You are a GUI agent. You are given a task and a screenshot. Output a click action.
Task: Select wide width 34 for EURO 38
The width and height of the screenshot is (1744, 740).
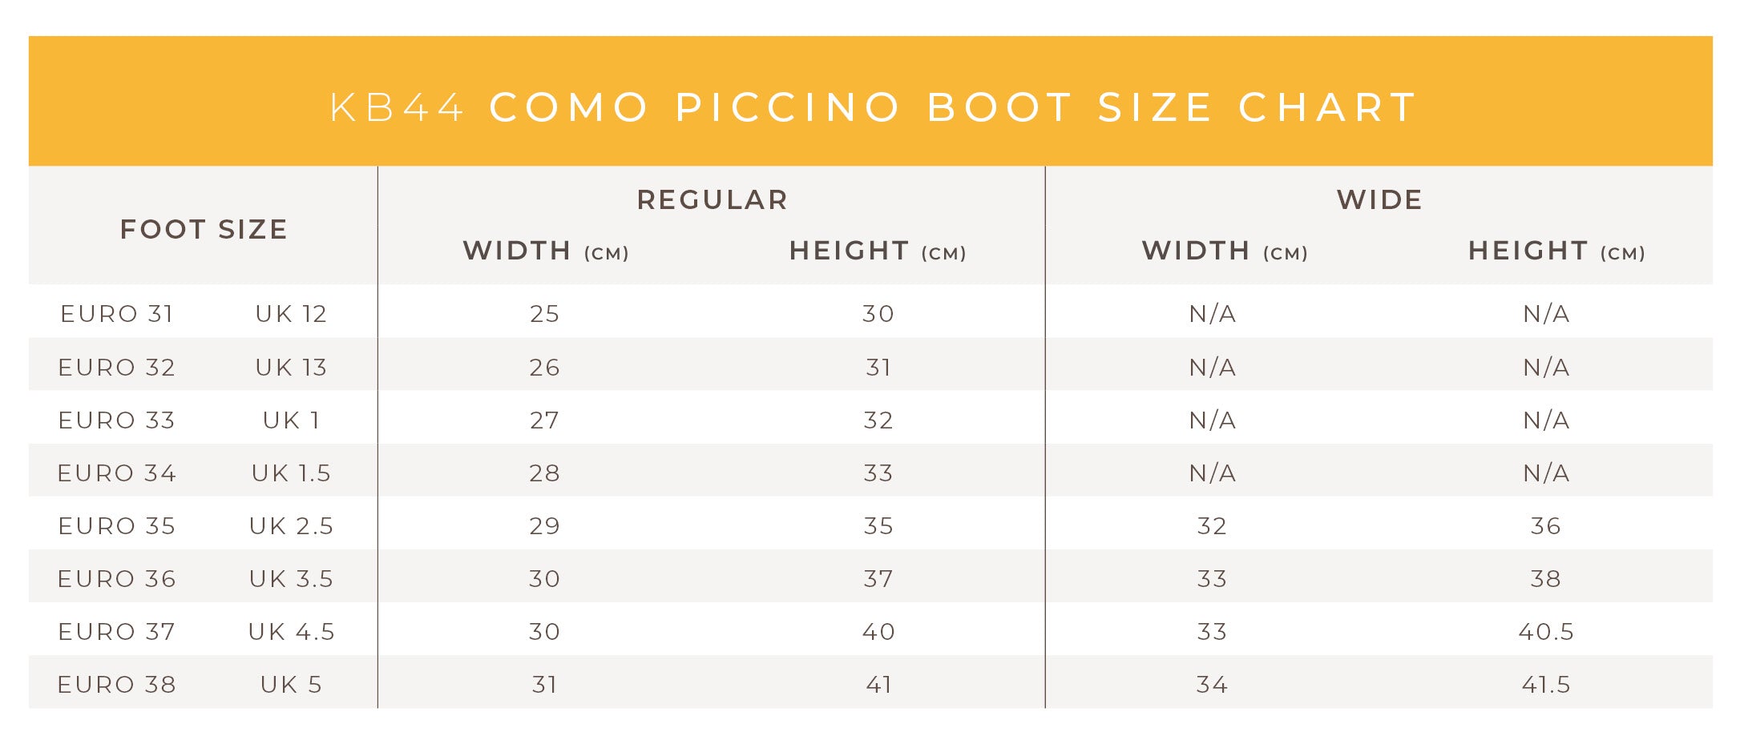(x=1212, y=685)
